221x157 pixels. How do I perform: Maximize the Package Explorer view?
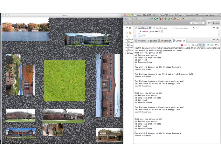(x=130, y=28)
